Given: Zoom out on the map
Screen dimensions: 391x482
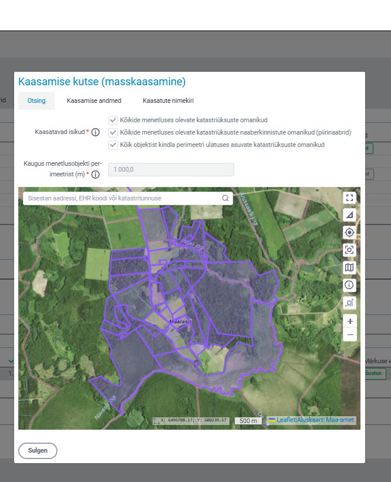Looking at the screenshot, I should (x=350, y=335).
